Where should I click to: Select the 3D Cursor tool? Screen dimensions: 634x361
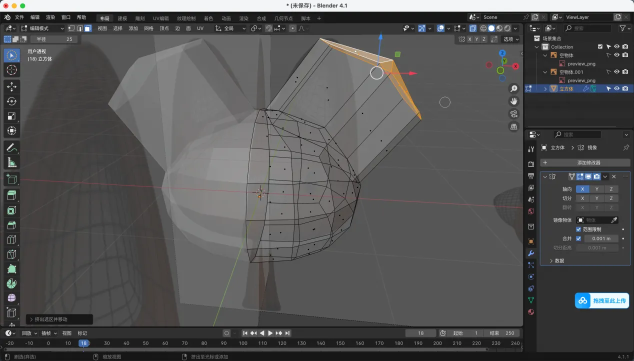[x=12, y=70]
